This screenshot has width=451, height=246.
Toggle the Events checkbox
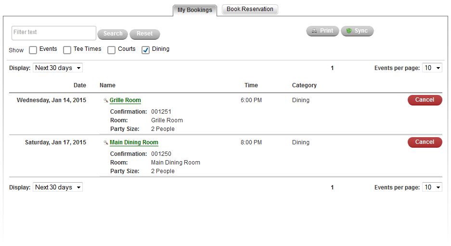click(33, 50)
